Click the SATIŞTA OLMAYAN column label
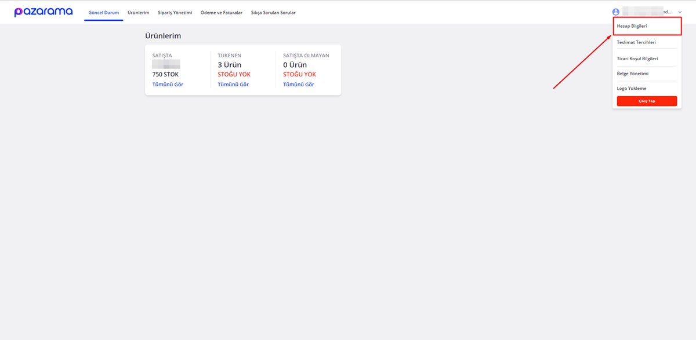 click(306, 56)
